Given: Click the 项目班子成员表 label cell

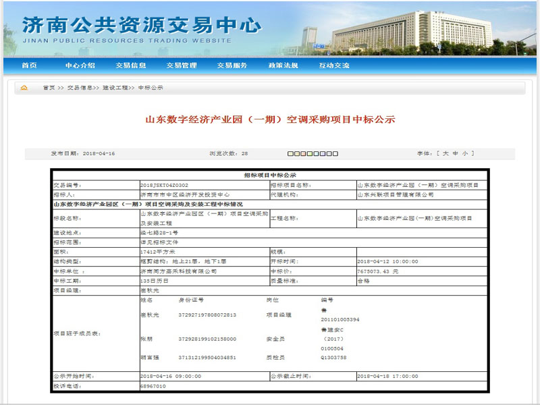Looking at the screenshot, I should click(x=96, y=333).
